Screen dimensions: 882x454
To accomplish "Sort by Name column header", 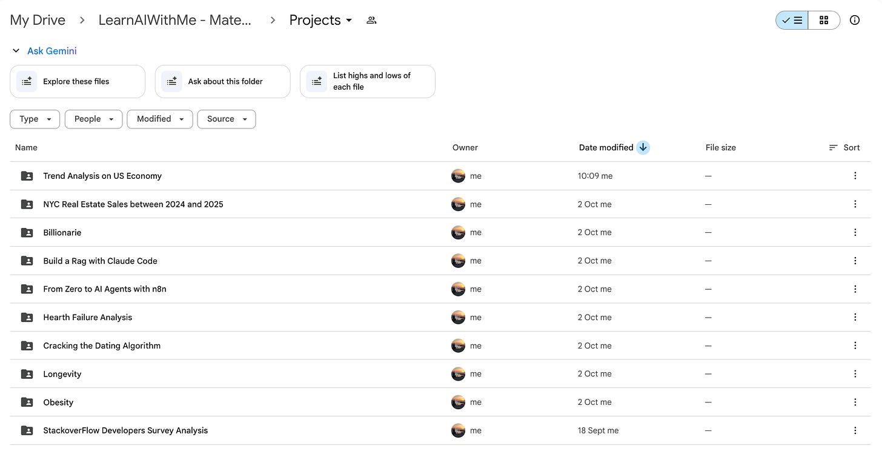I will pos(26,147).
